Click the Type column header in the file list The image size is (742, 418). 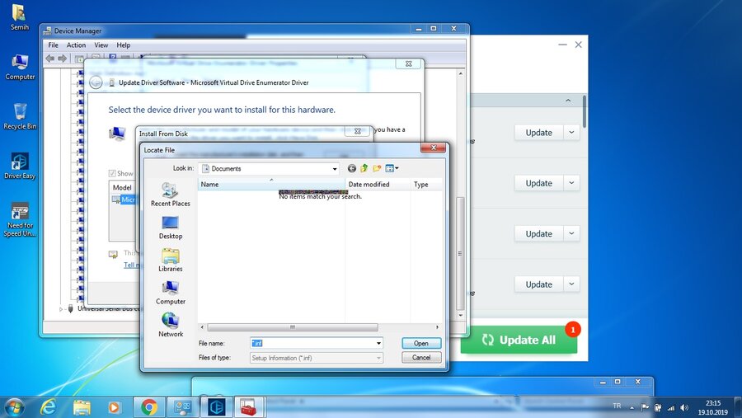point(426,184)
